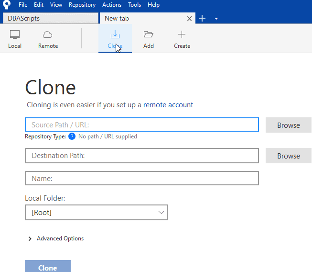Screen dimensions: 312x272
Task: Click into the Name field
Action: click(x=142, y=178)
